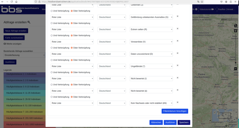Click map zoom-out minus icon

tap(236, 69)
